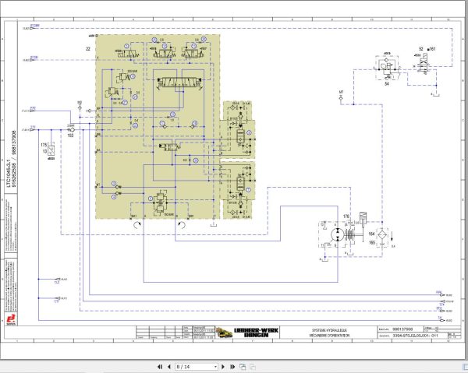Open the page number dropdown arrow

pos(215,367)
